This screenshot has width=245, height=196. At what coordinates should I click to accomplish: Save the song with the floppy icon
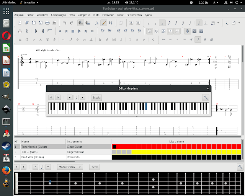tap(34, 23)
